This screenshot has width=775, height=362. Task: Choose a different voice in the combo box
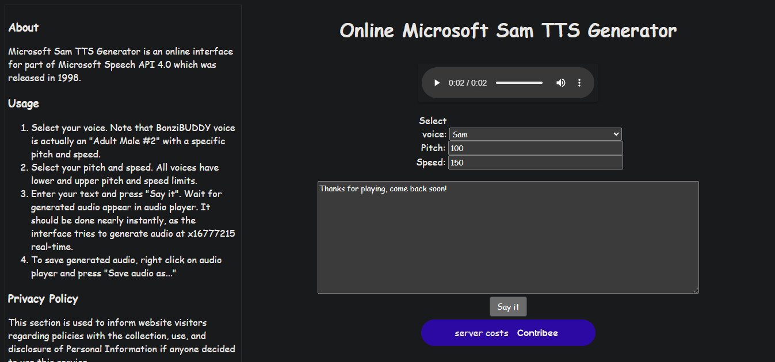click(535, 134)
